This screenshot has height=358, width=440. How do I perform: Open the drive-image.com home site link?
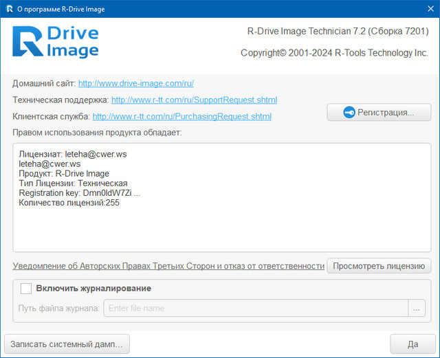[x=136, y=83]
